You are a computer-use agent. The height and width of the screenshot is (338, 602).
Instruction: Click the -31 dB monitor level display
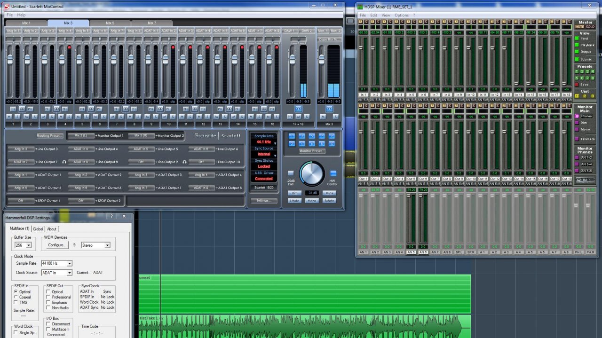tap(312, 193)
